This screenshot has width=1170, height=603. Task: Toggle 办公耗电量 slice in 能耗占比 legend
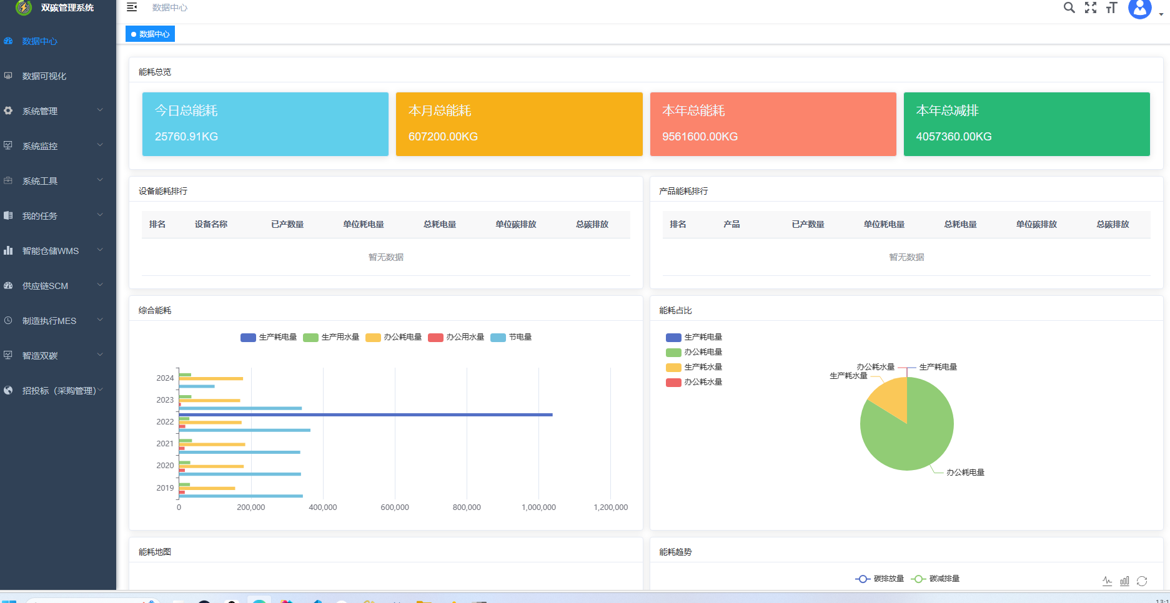pos(694,352)
